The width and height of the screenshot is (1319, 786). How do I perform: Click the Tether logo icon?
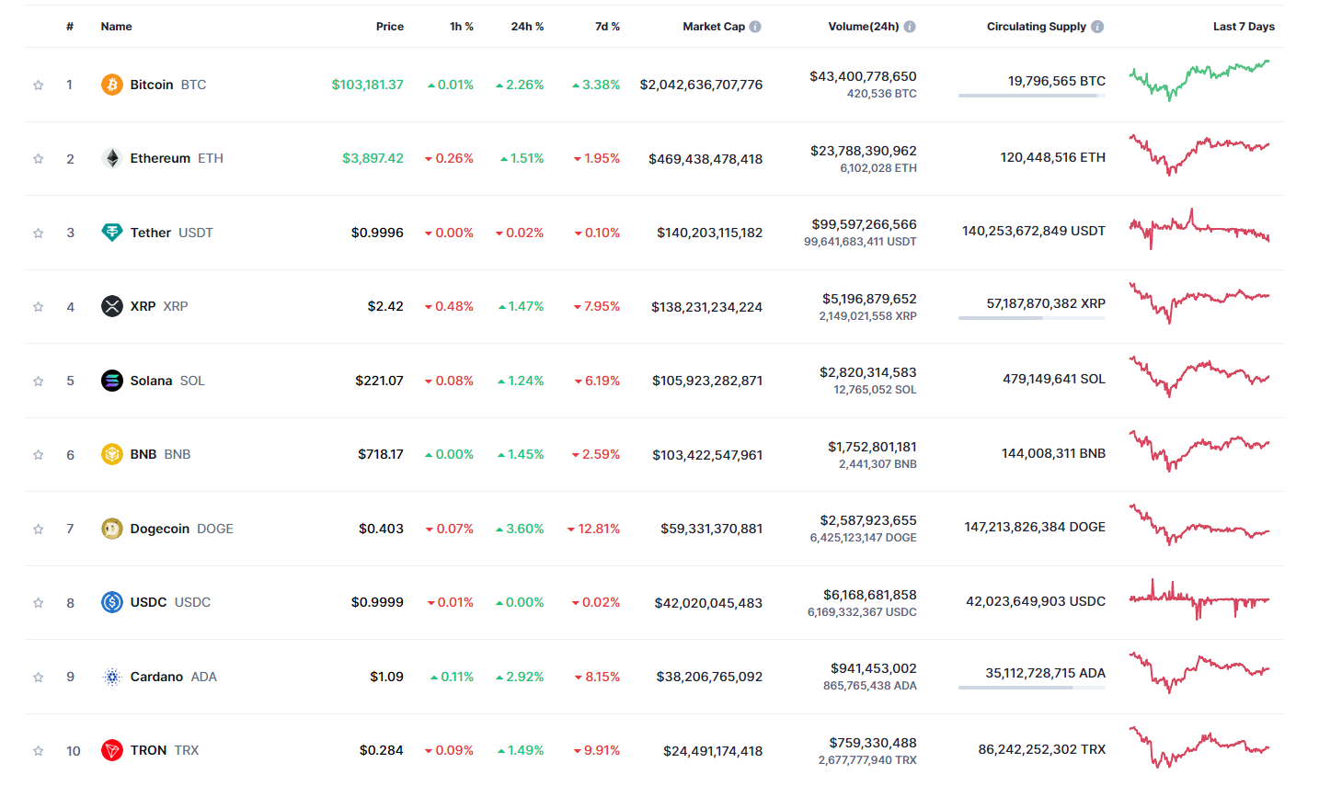pos(111,233)
